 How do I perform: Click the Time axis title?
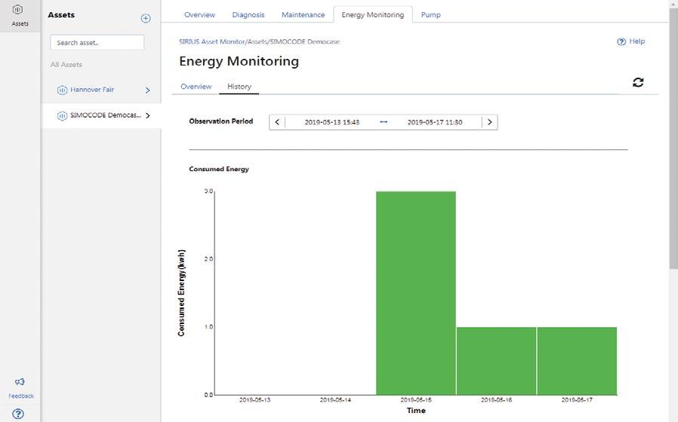(416, 411)
